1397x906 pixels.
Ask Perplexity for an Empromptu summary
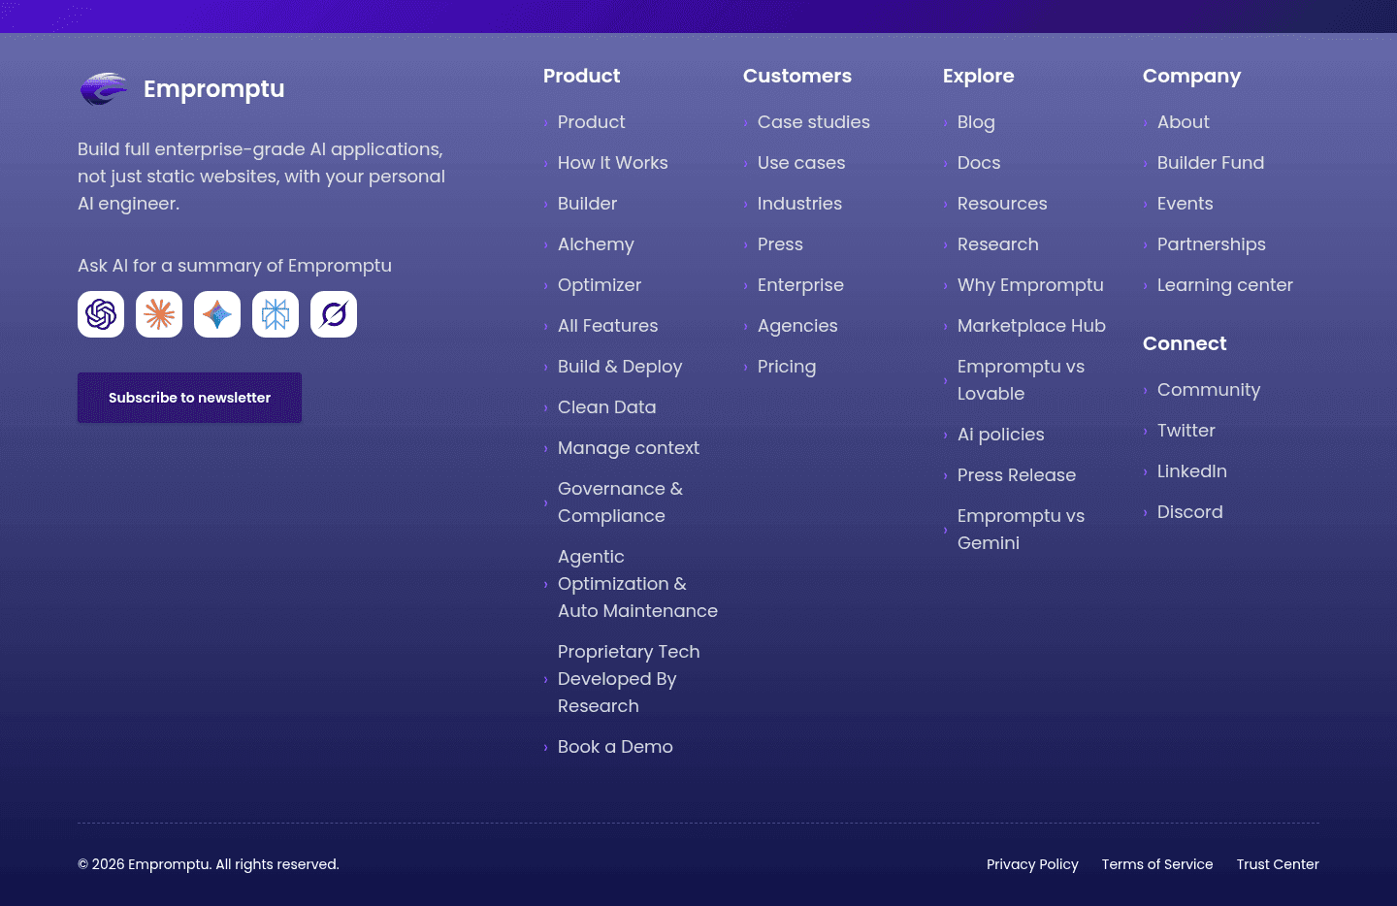(x=276, y=314)
